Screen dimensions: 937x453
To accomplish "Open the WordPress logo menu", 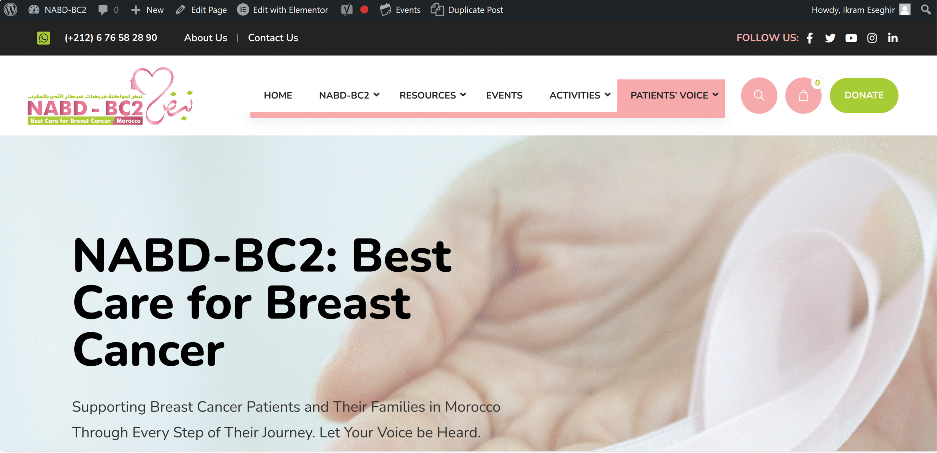I will pos(11,10).
